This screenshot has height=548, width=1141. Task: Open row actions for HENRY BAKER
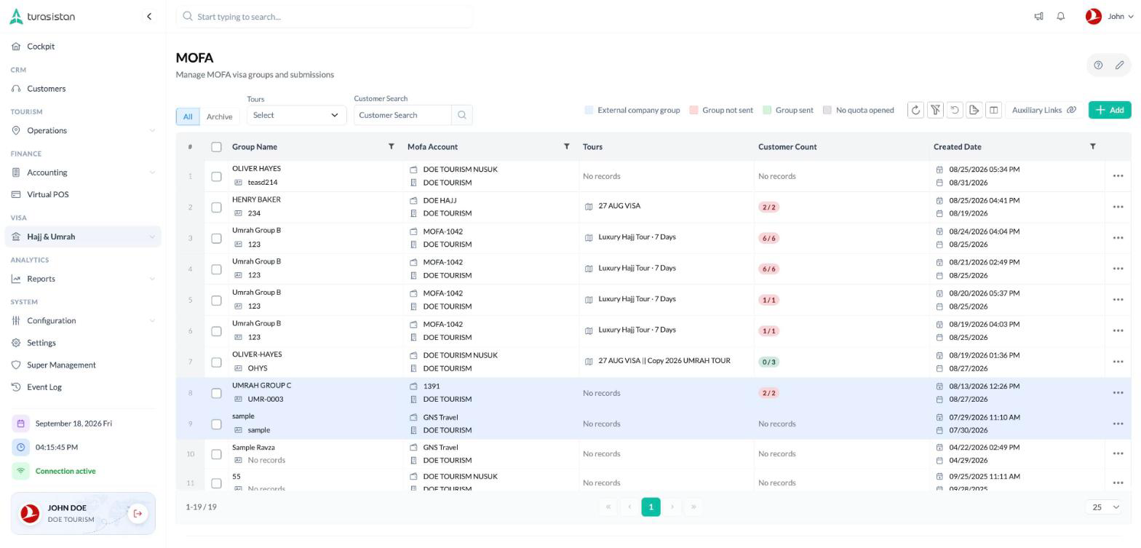1118,207
